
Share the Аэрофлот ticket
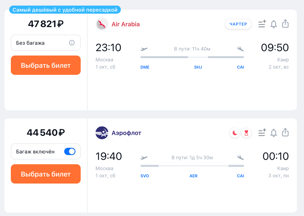point(285,132)
